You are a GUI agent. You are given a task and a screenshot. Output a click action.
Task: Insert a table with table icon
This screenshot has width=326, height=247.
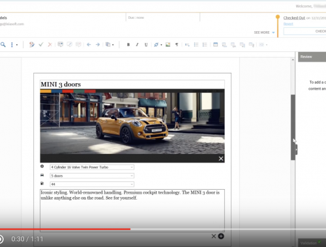click(x=215, y=45)
